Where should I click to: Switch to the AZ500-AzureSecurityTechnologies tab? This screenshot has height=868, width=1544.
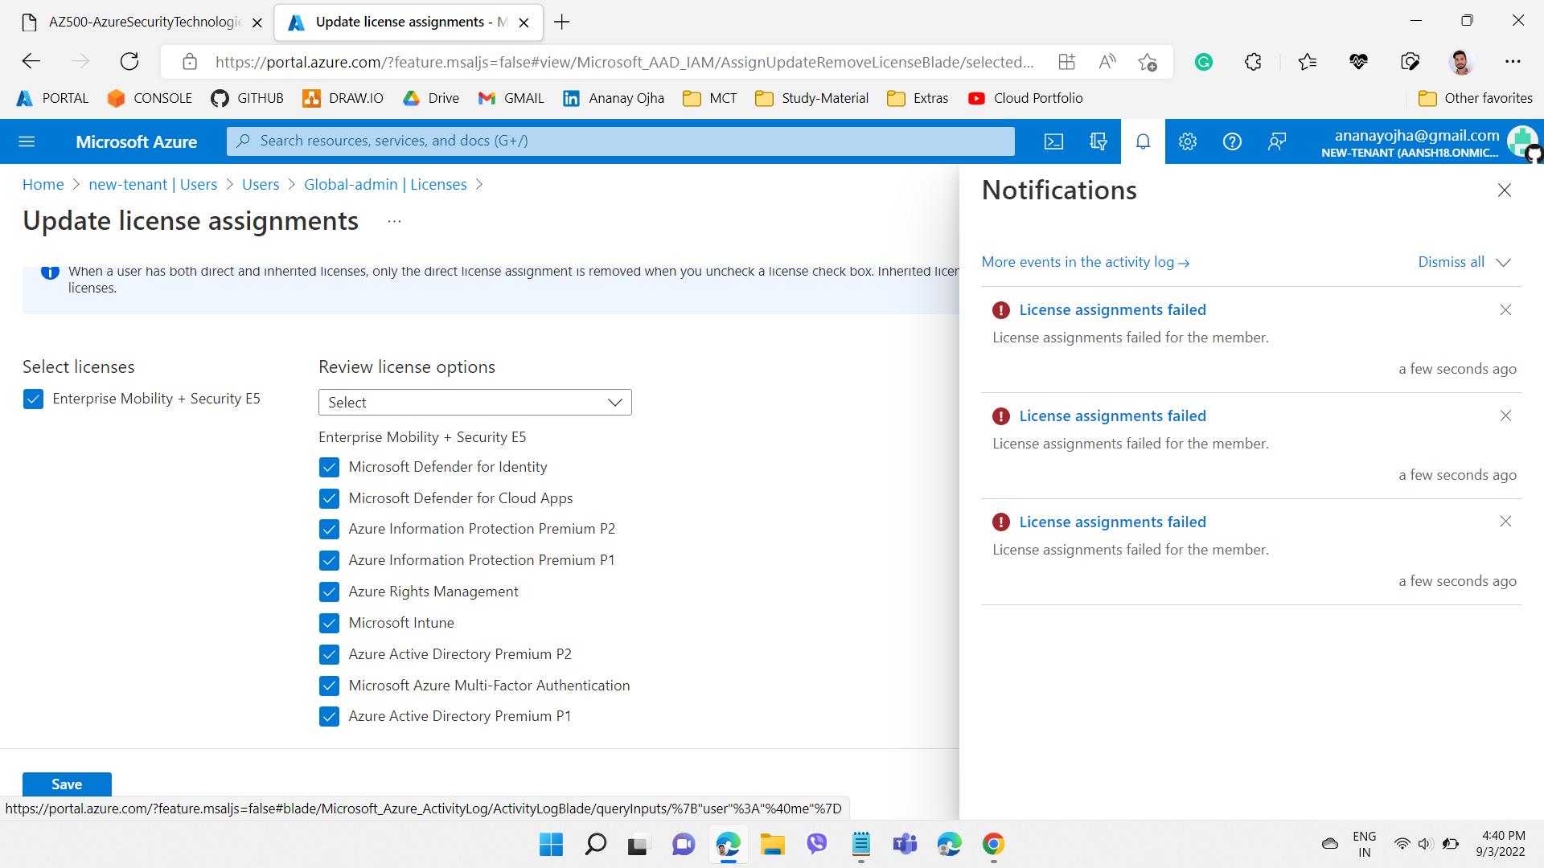tap(142, 23)
